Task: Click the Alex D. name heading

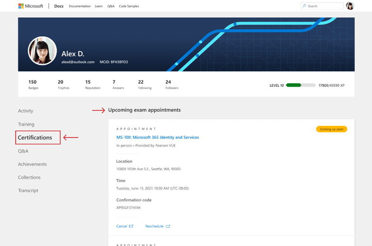Action: point(73,54)
